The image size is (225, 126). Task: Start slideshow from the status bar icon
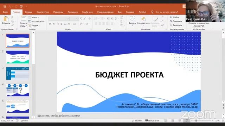point(187,121)
